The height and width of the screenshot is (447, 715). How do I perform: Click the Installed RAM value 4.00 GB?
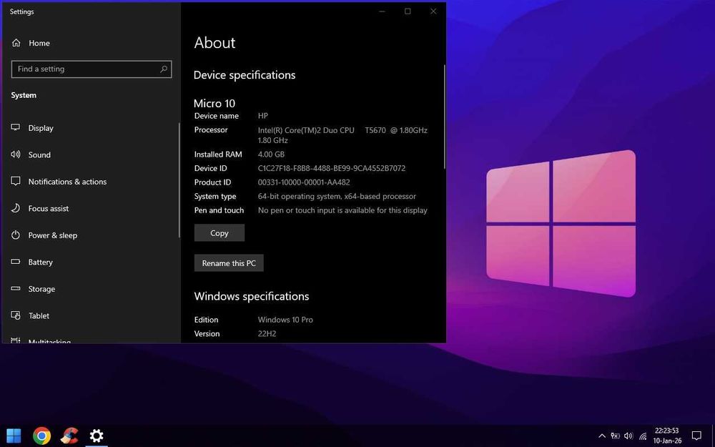(271, 154)
